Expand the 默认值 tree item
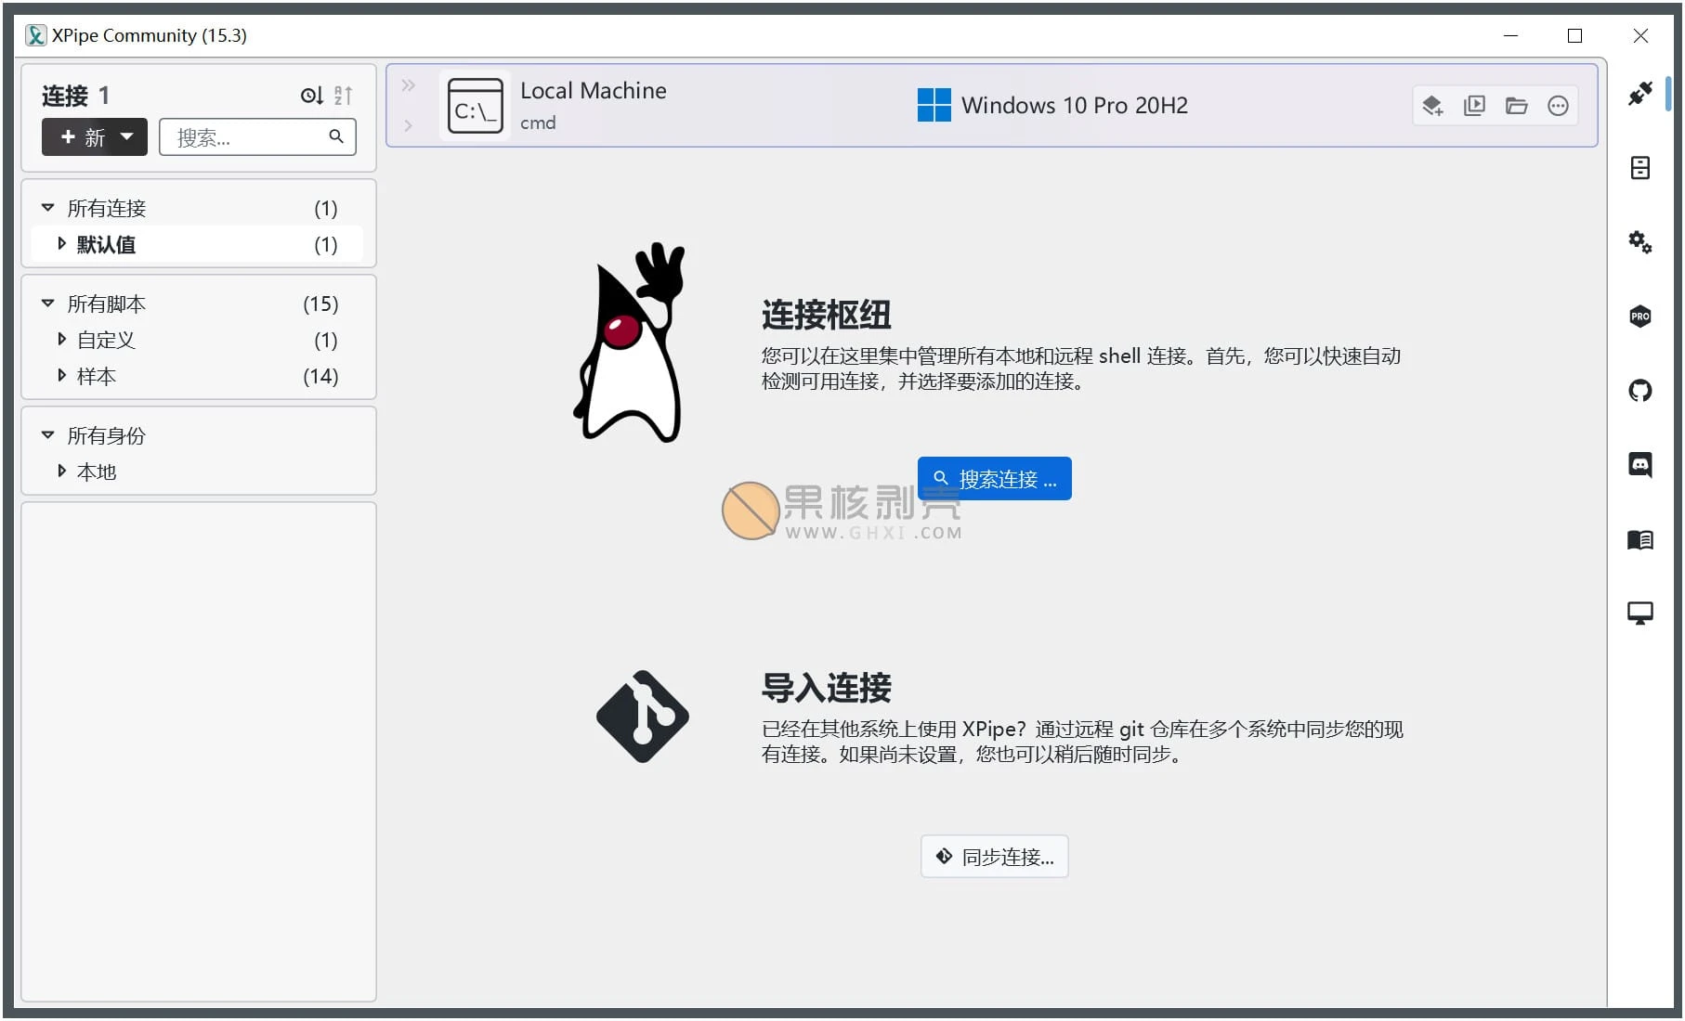This screenshot has height=1021, width=1685. point(61,244)
